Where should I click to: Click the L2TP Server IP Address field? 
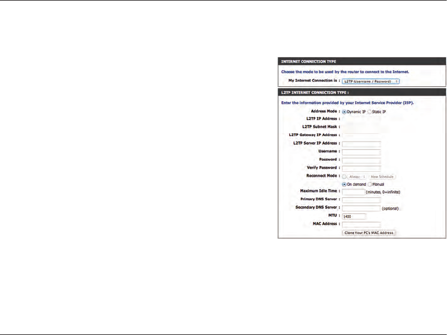361,144
